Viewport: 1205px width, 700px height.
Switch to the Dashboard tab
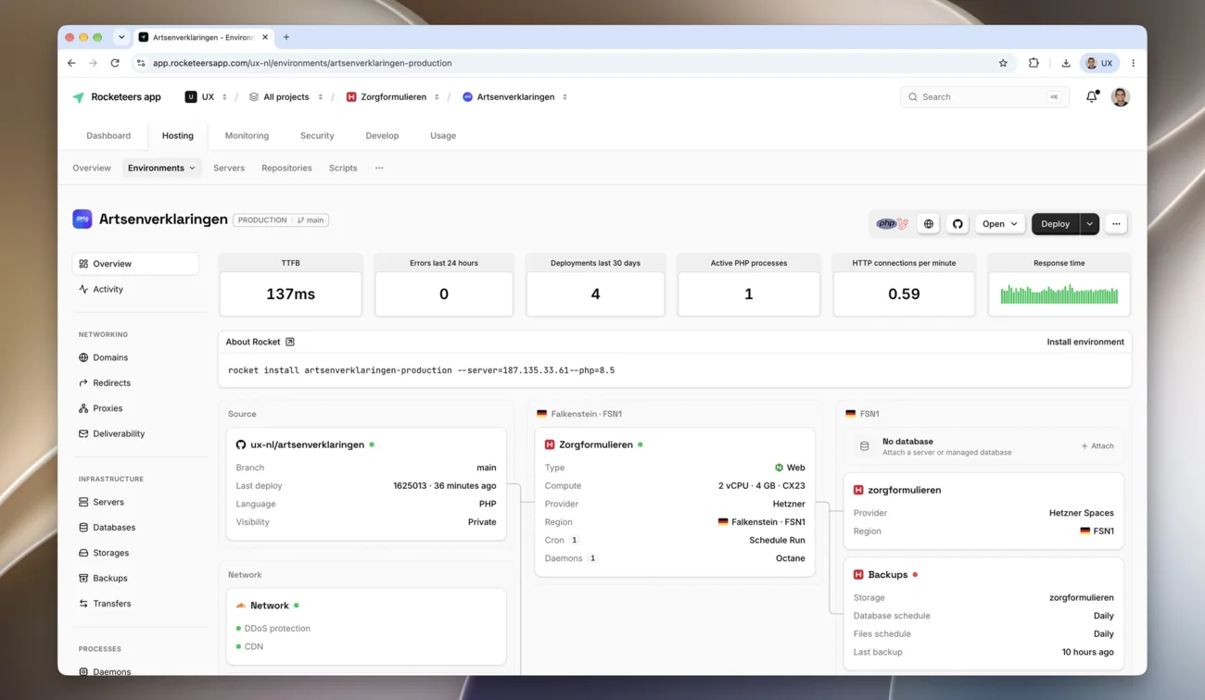click(x=108, y=135)
